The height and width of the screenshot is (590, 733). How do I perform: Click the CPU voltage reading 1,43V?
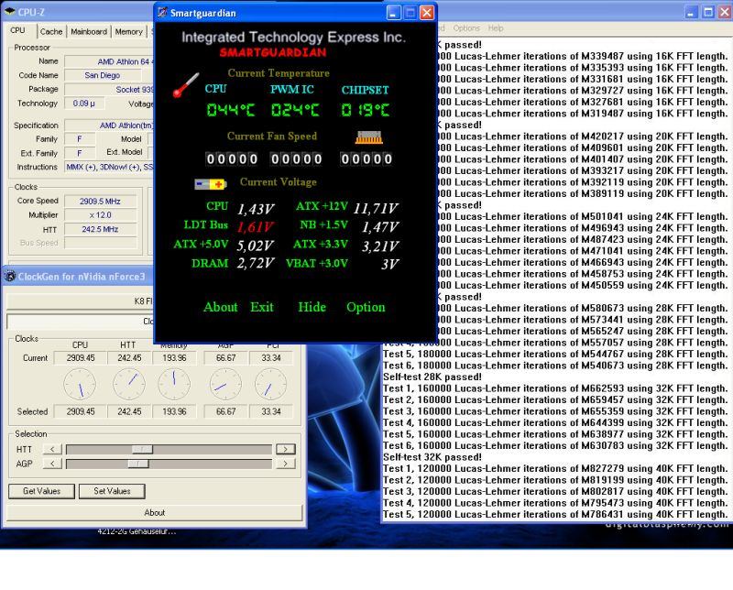click(256, 209)
